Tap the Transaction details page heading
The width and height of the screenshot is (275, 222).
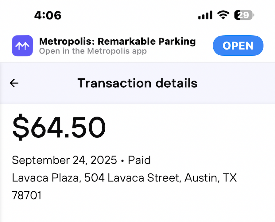pos(137,83)
